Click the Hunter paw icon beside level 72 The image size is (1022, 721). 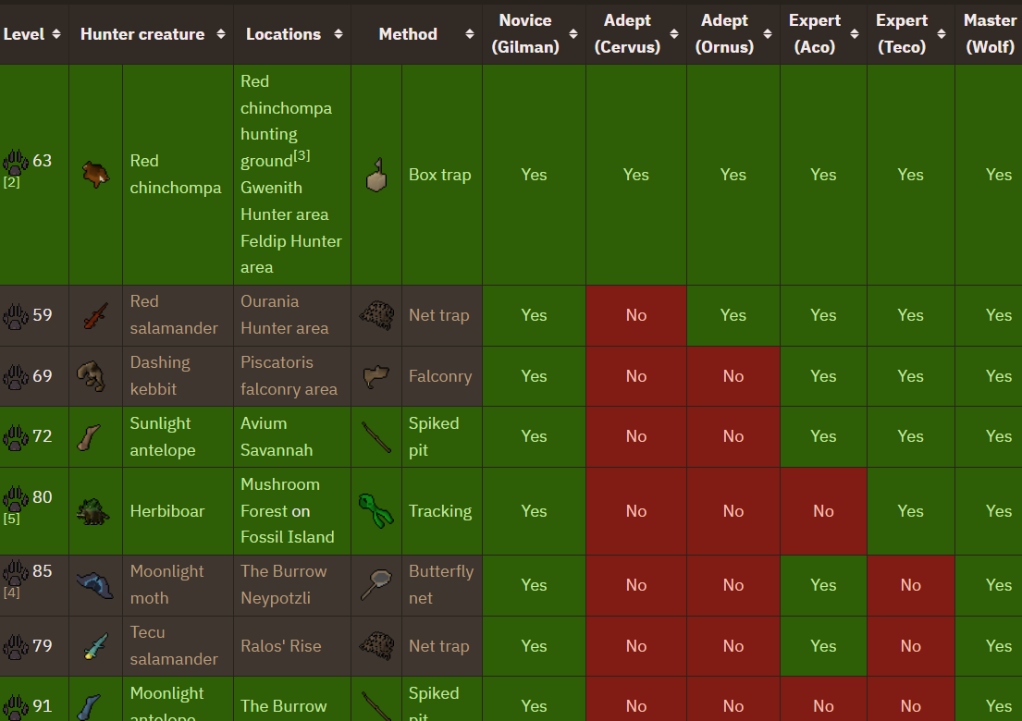point(16,437)
